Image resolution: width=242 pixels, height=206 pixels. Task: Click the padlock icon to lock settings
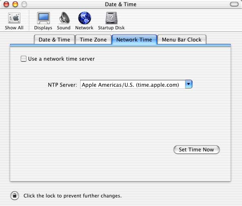(x=15, y=196)
